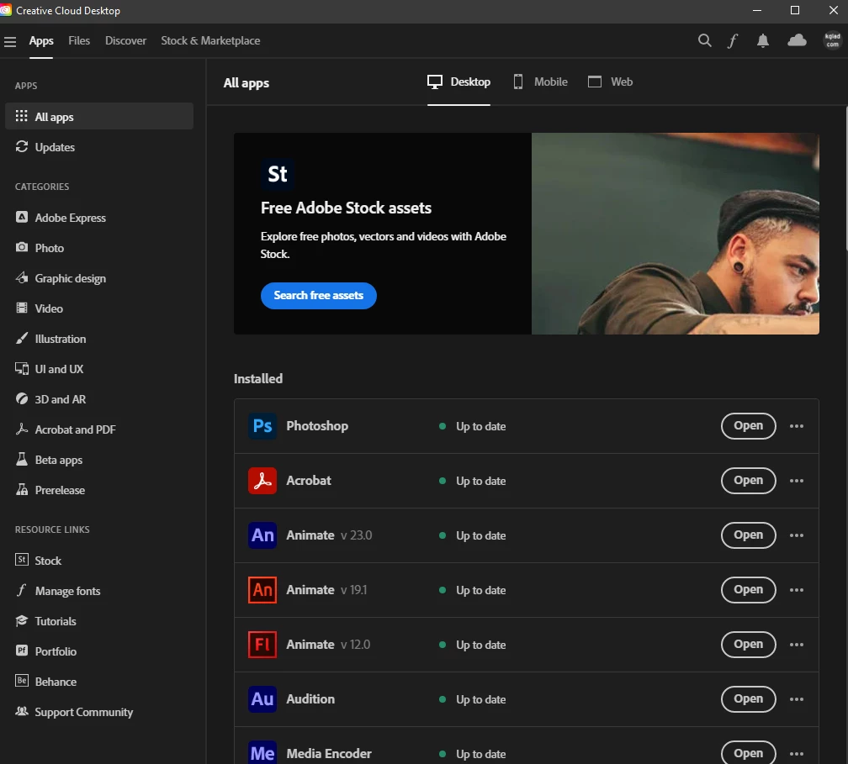
Task: Open Support Community link
Action: [x=99, y=712]
